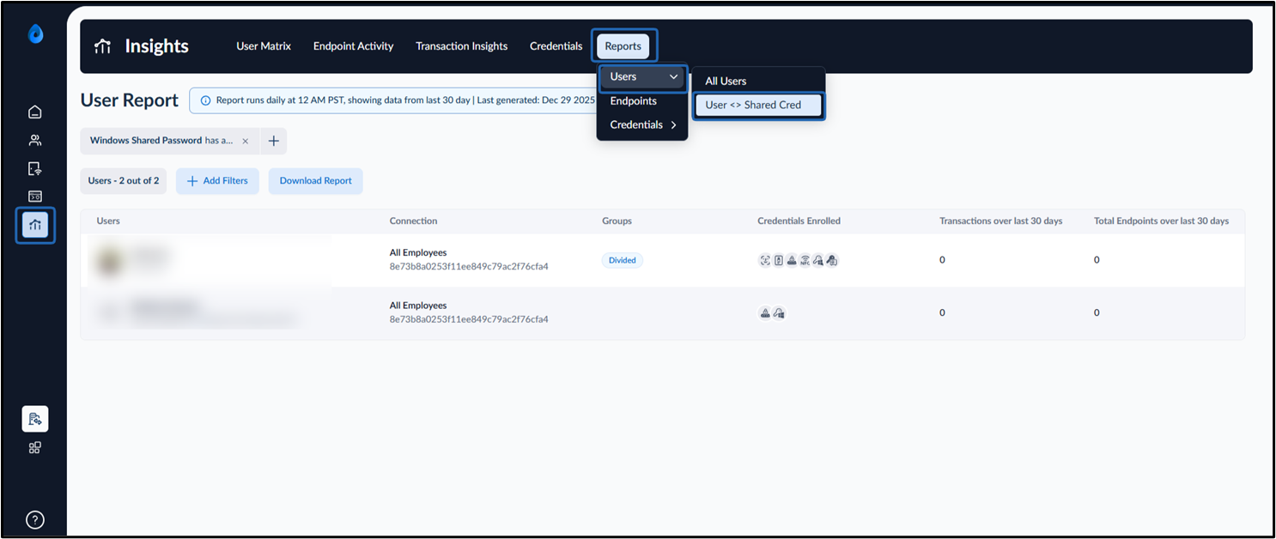Expand the Credentials submenu in Reports dropdown
This screenshot has height=539, width=1276.
pos(642,125)
